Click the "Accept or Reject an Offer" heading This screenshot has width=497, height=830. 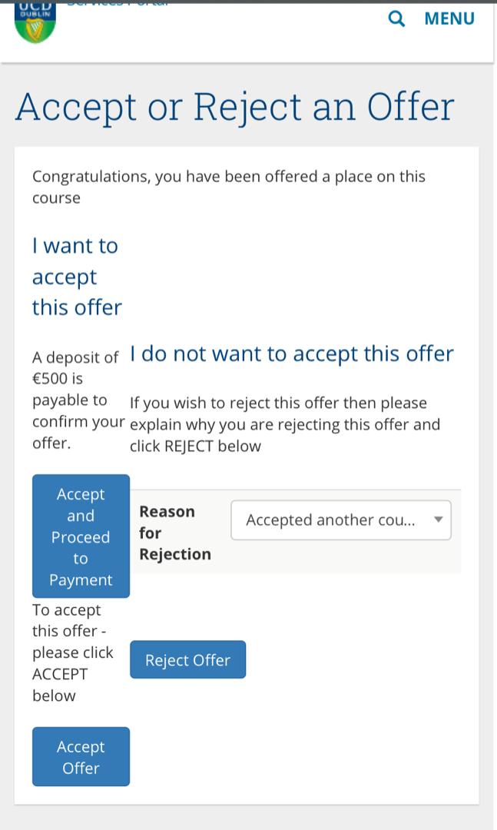(235, 106)
